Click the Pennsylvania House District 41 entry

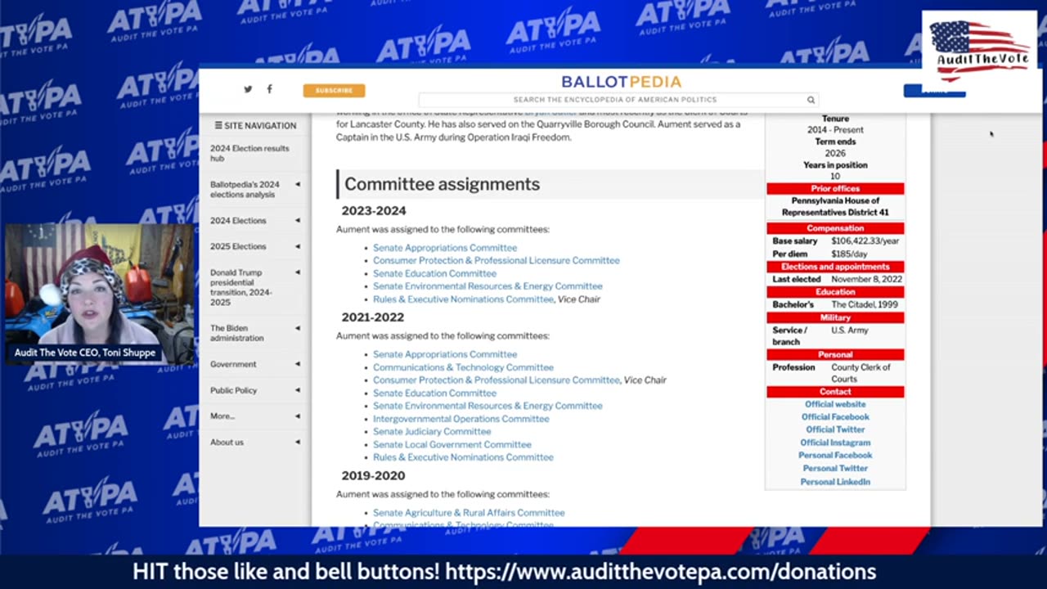coord(835,206)
